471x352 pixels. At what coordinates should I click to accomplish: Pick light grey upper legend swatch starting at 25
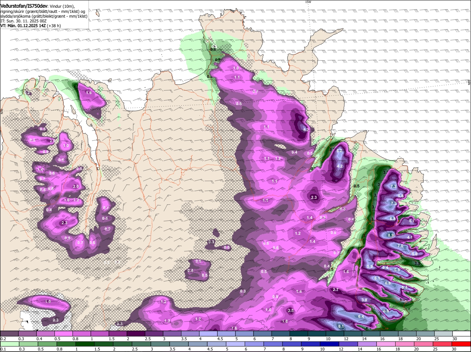point(444,333)
